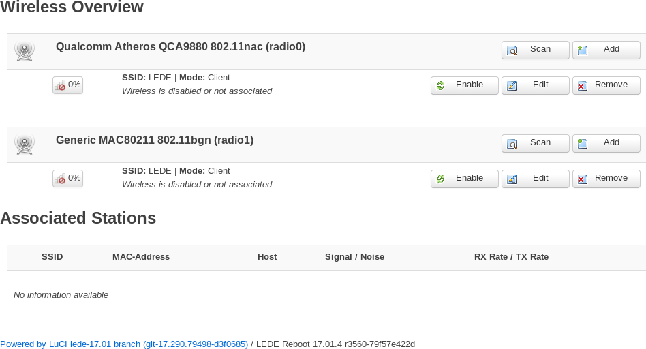646x349 pixels.
Task: Click the radio0 antenna tower icon
Action: point(25,51)
